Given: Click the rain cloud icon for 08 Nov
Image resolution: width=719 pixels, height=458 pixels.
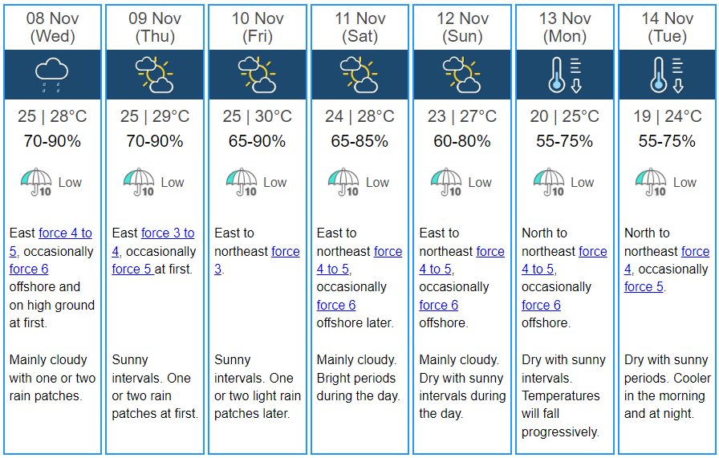Looking at the screenshot, I should pos(52,75).
